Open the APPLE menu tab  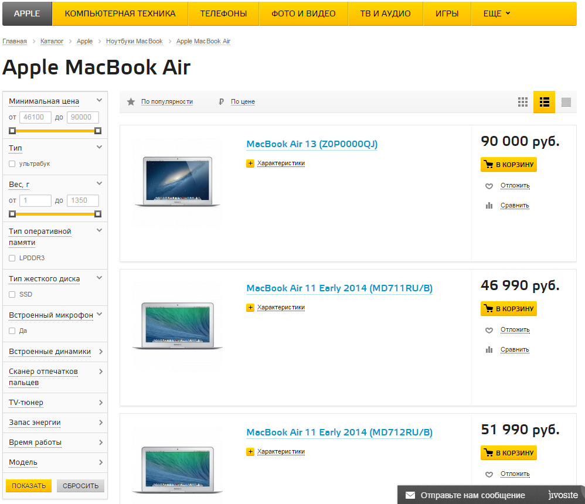[27, 13]
